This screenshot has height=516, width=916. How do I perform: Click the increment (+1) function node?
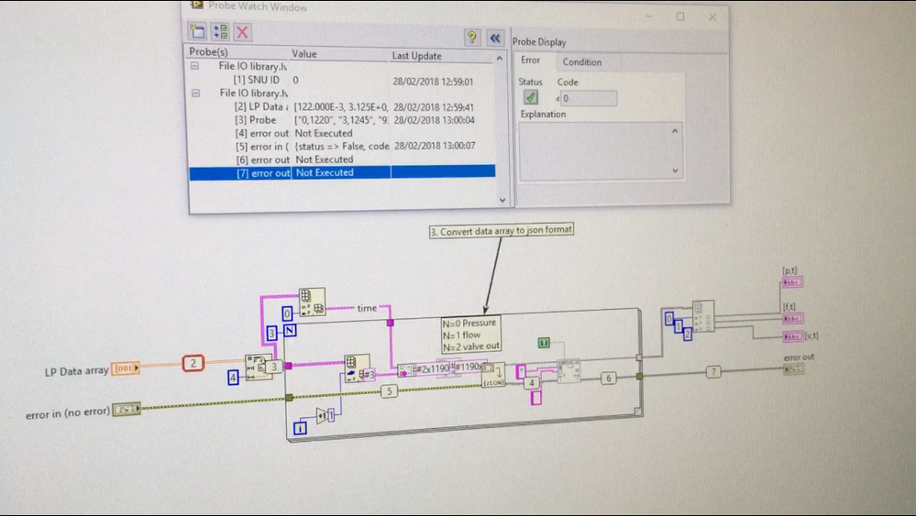326,416
